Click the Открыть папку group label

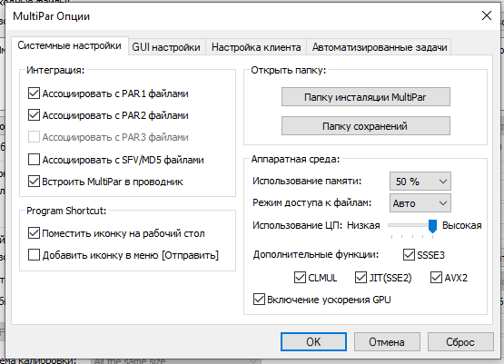point(288,70)
